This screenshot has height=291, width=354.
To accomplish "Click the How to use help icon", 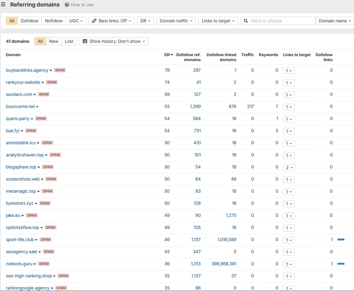I will tap(67, 5).
